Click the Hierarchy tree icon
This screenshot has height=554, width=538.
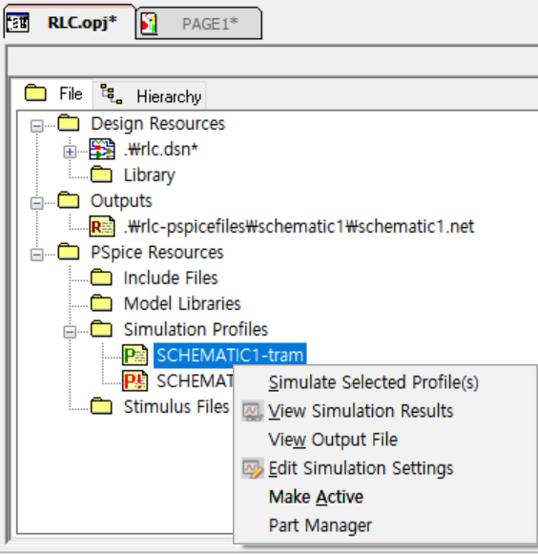point(111,94)
